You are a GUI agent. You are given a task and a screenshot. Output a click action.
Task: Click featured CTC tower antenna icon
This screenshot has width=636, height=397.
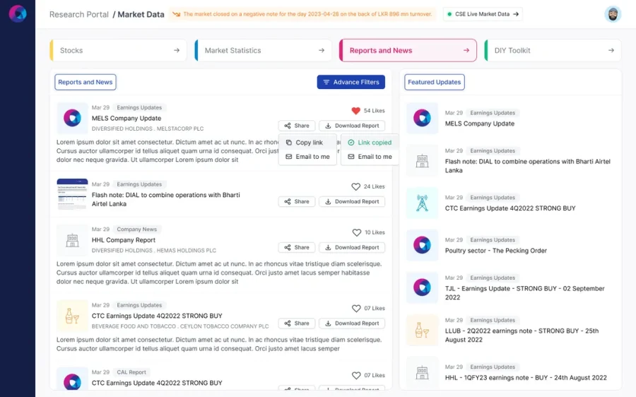pos(423,203)
